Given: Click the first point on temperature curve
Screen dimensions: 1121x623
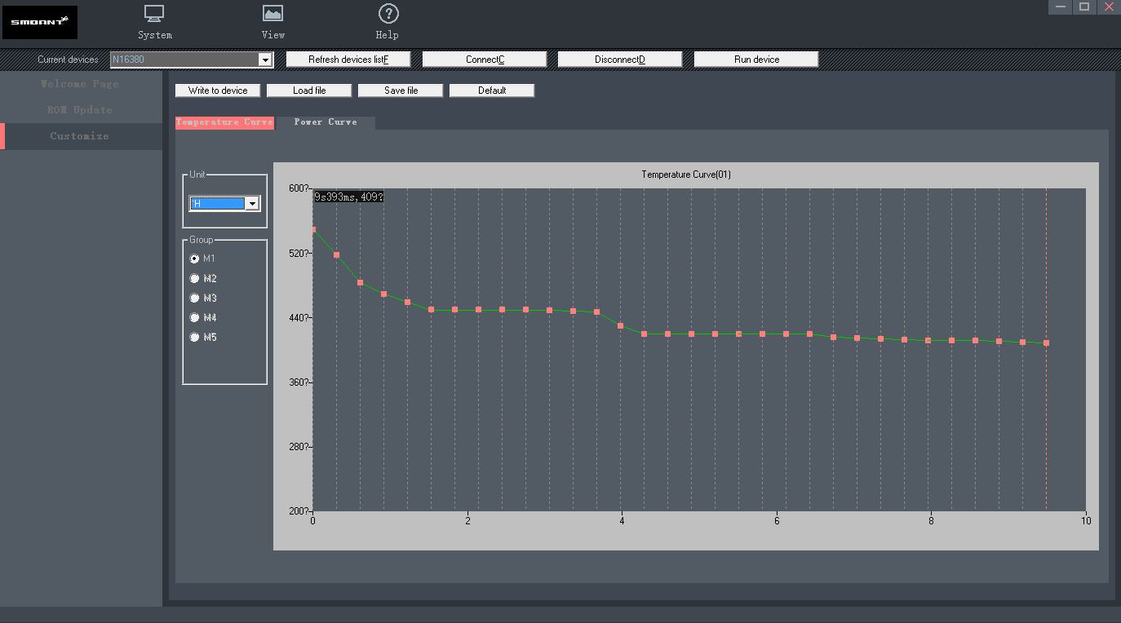Looking at the screenshot, I should coord(313,230).
